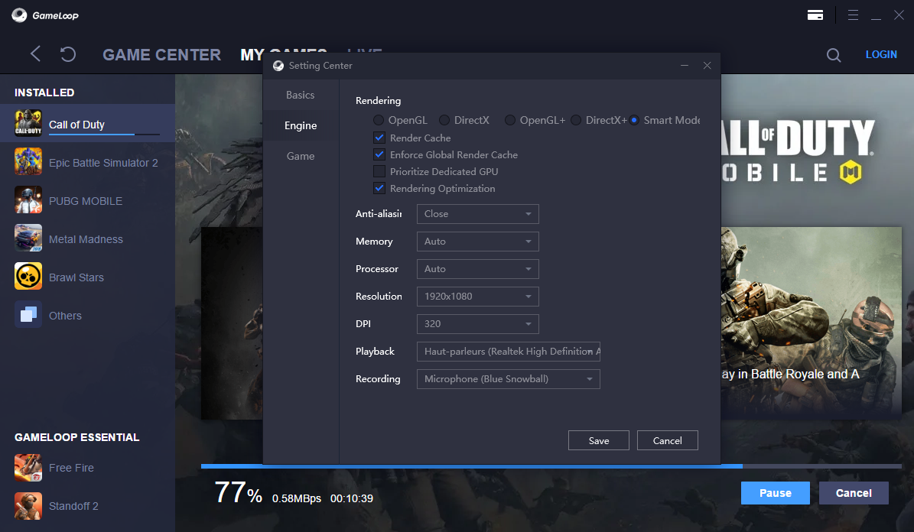This screenshot has width=914, height=532.
Task: Open search with the magnifier icon
Action: click(834, 55)
